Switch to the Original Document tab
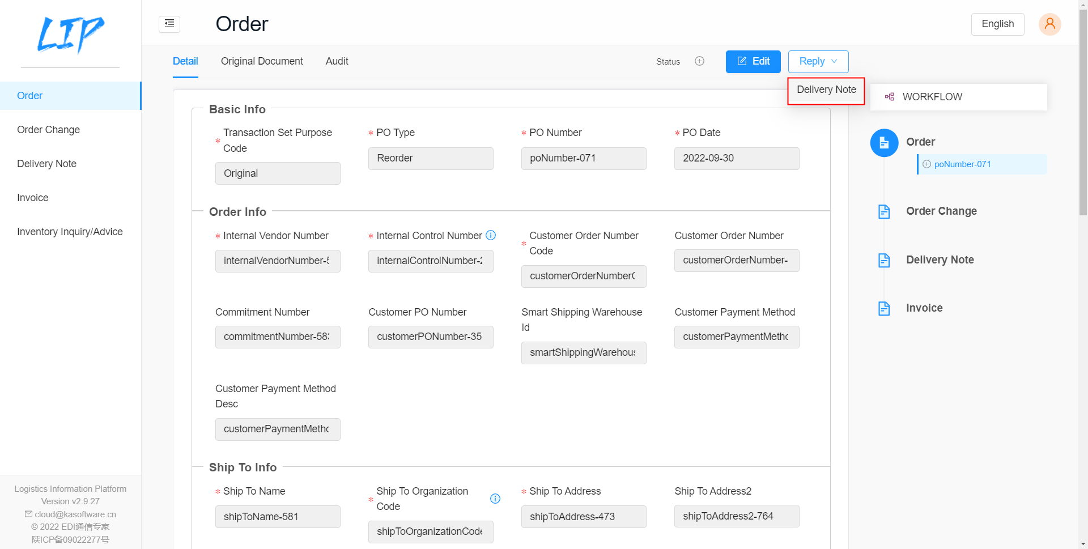Viewport: 1088px width, 549px height. click(x=262, y=61)
